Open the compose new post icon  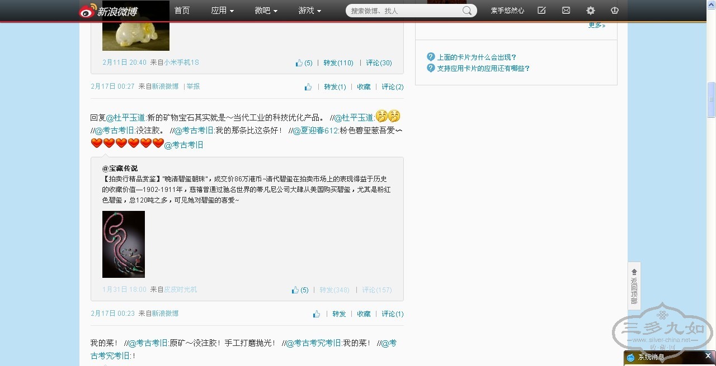[541, 11]
